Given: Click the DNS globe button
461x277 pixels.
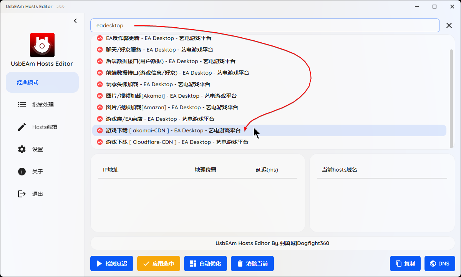Looking at the screenshot, I should click(x=439, y=264).
